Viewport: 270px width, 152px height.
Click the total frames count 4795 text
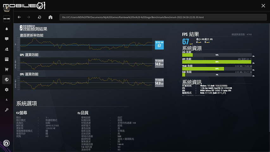(x=242, y=35)
